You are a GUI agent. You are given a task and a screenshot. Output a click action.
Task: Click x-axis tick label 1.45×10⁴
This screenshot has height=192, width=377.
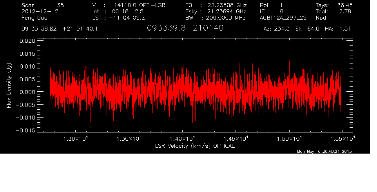click(x=236, y=138)
